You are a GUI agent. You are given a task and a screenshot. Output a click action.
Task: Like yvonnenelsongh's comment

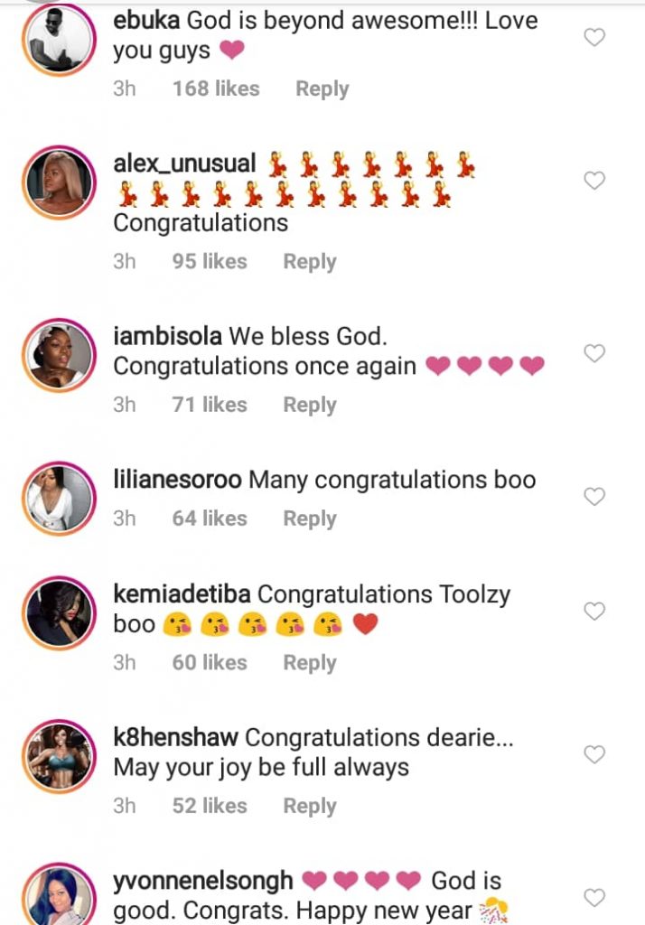coord(594,897)
